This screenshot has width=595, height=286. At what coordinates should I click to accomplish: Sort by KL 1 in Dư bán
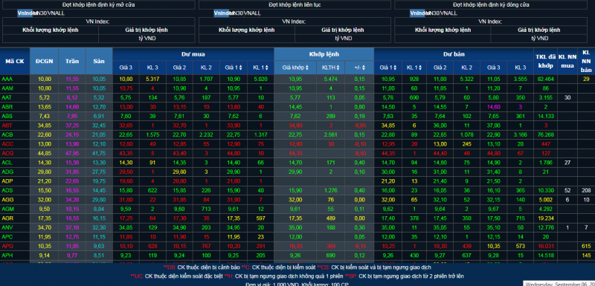tap(414, 68)
